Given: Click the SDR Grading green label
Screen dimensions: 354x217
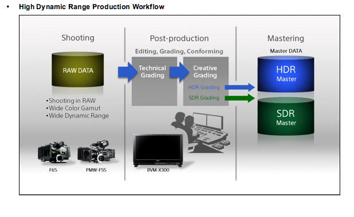Looking at the screenshot, I should (204, 98).
